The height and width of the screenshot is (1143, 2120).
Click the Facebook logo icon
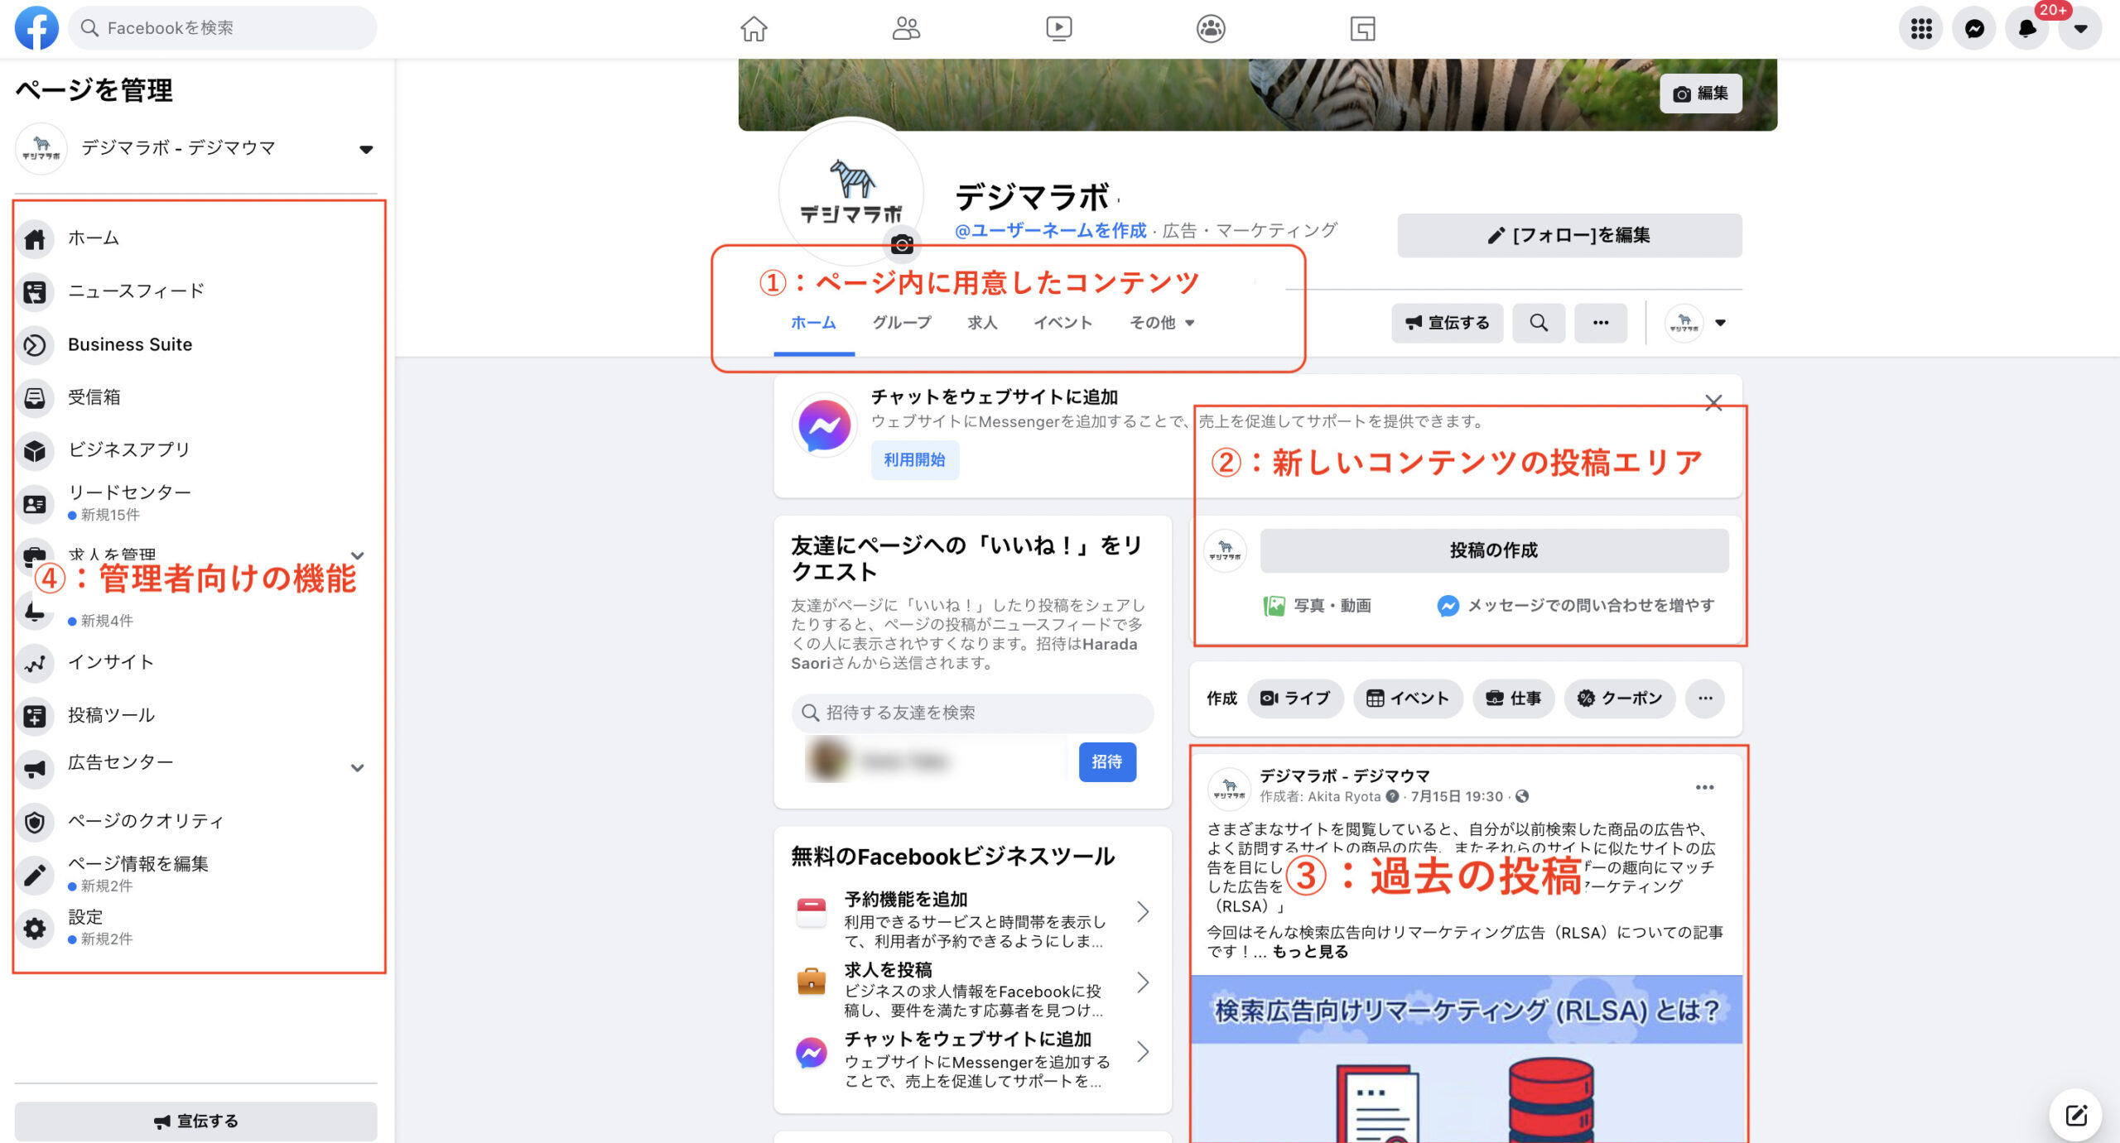[37, 28]
